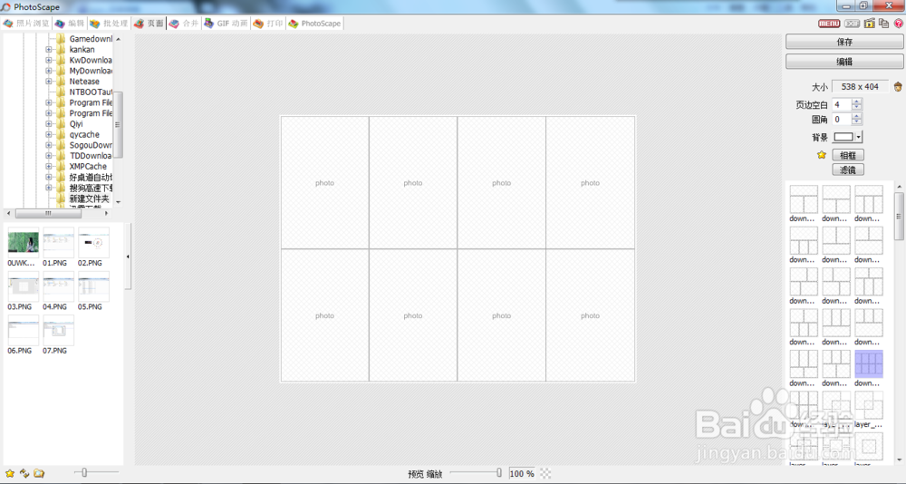
Task: Select the 页面 page tab
Action: [149, 24]
